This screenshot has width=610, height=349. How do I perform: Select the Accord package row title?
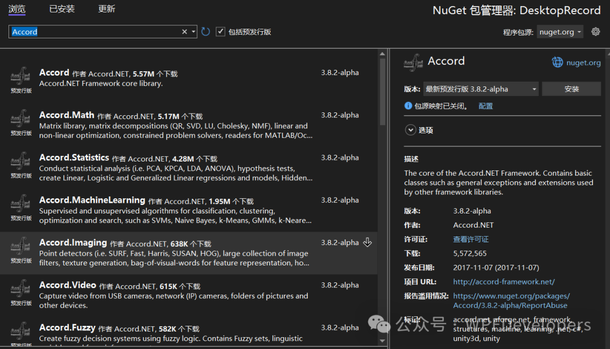click(x=54, y=73)
